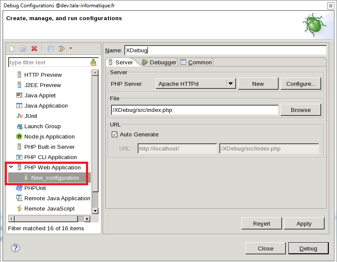Select PHPUnit in the configuration tree
This screenshot has height=262, width=337.
pyautogui.click(x=35, y=188)
